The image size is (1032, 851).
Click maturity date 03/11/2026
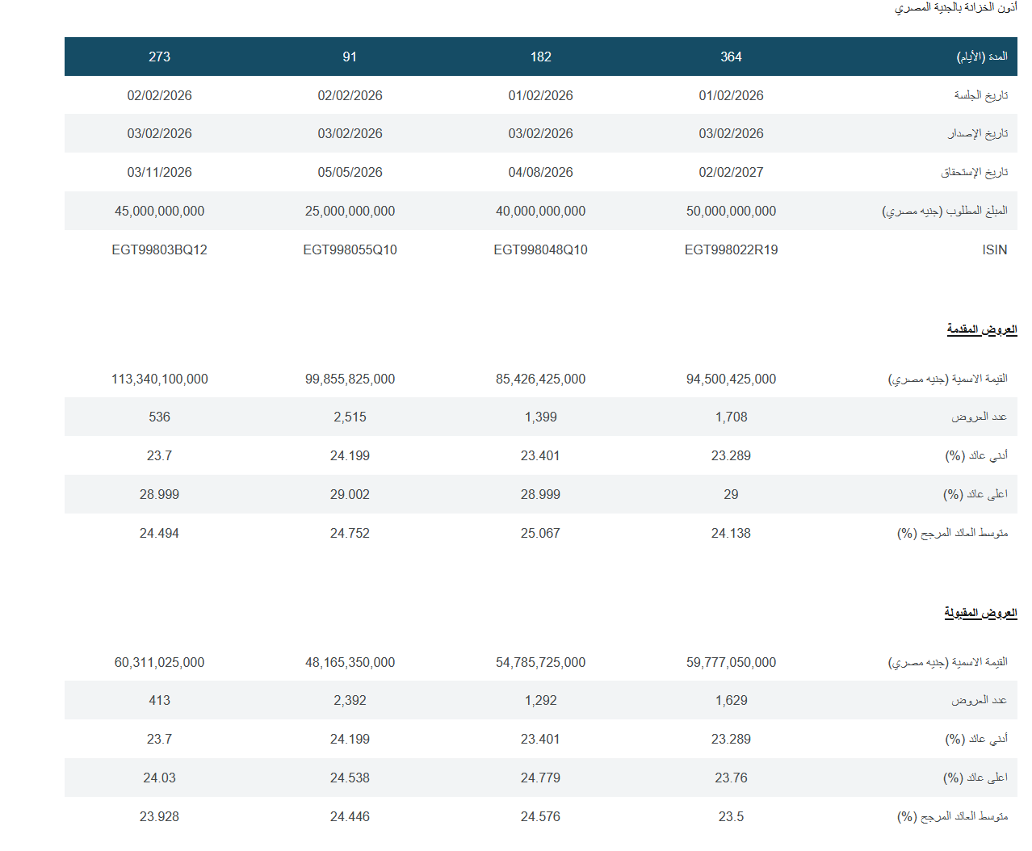[x=159, y=172]
